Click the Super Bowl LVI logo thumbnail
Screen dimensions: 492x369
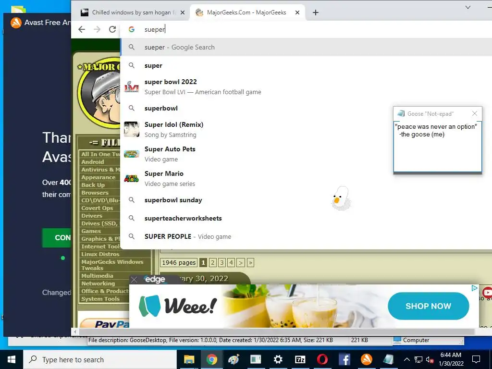[x=132, y=87]
